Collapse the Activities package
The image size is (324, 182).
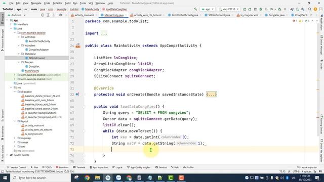[x=19, y=37]
